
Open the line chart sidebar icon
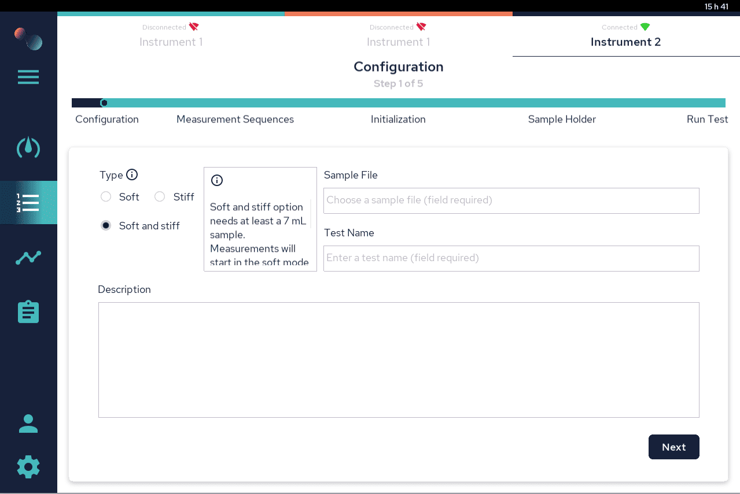tap(28, 257)
